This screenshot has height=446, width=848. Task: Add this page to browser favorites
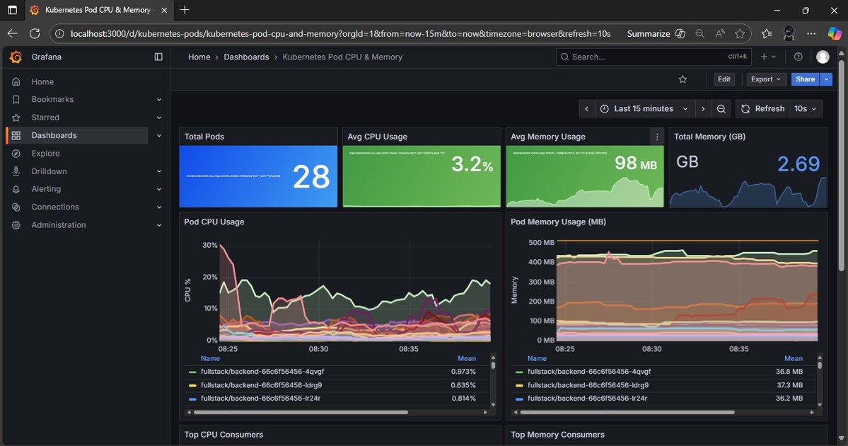pos(740,33)
